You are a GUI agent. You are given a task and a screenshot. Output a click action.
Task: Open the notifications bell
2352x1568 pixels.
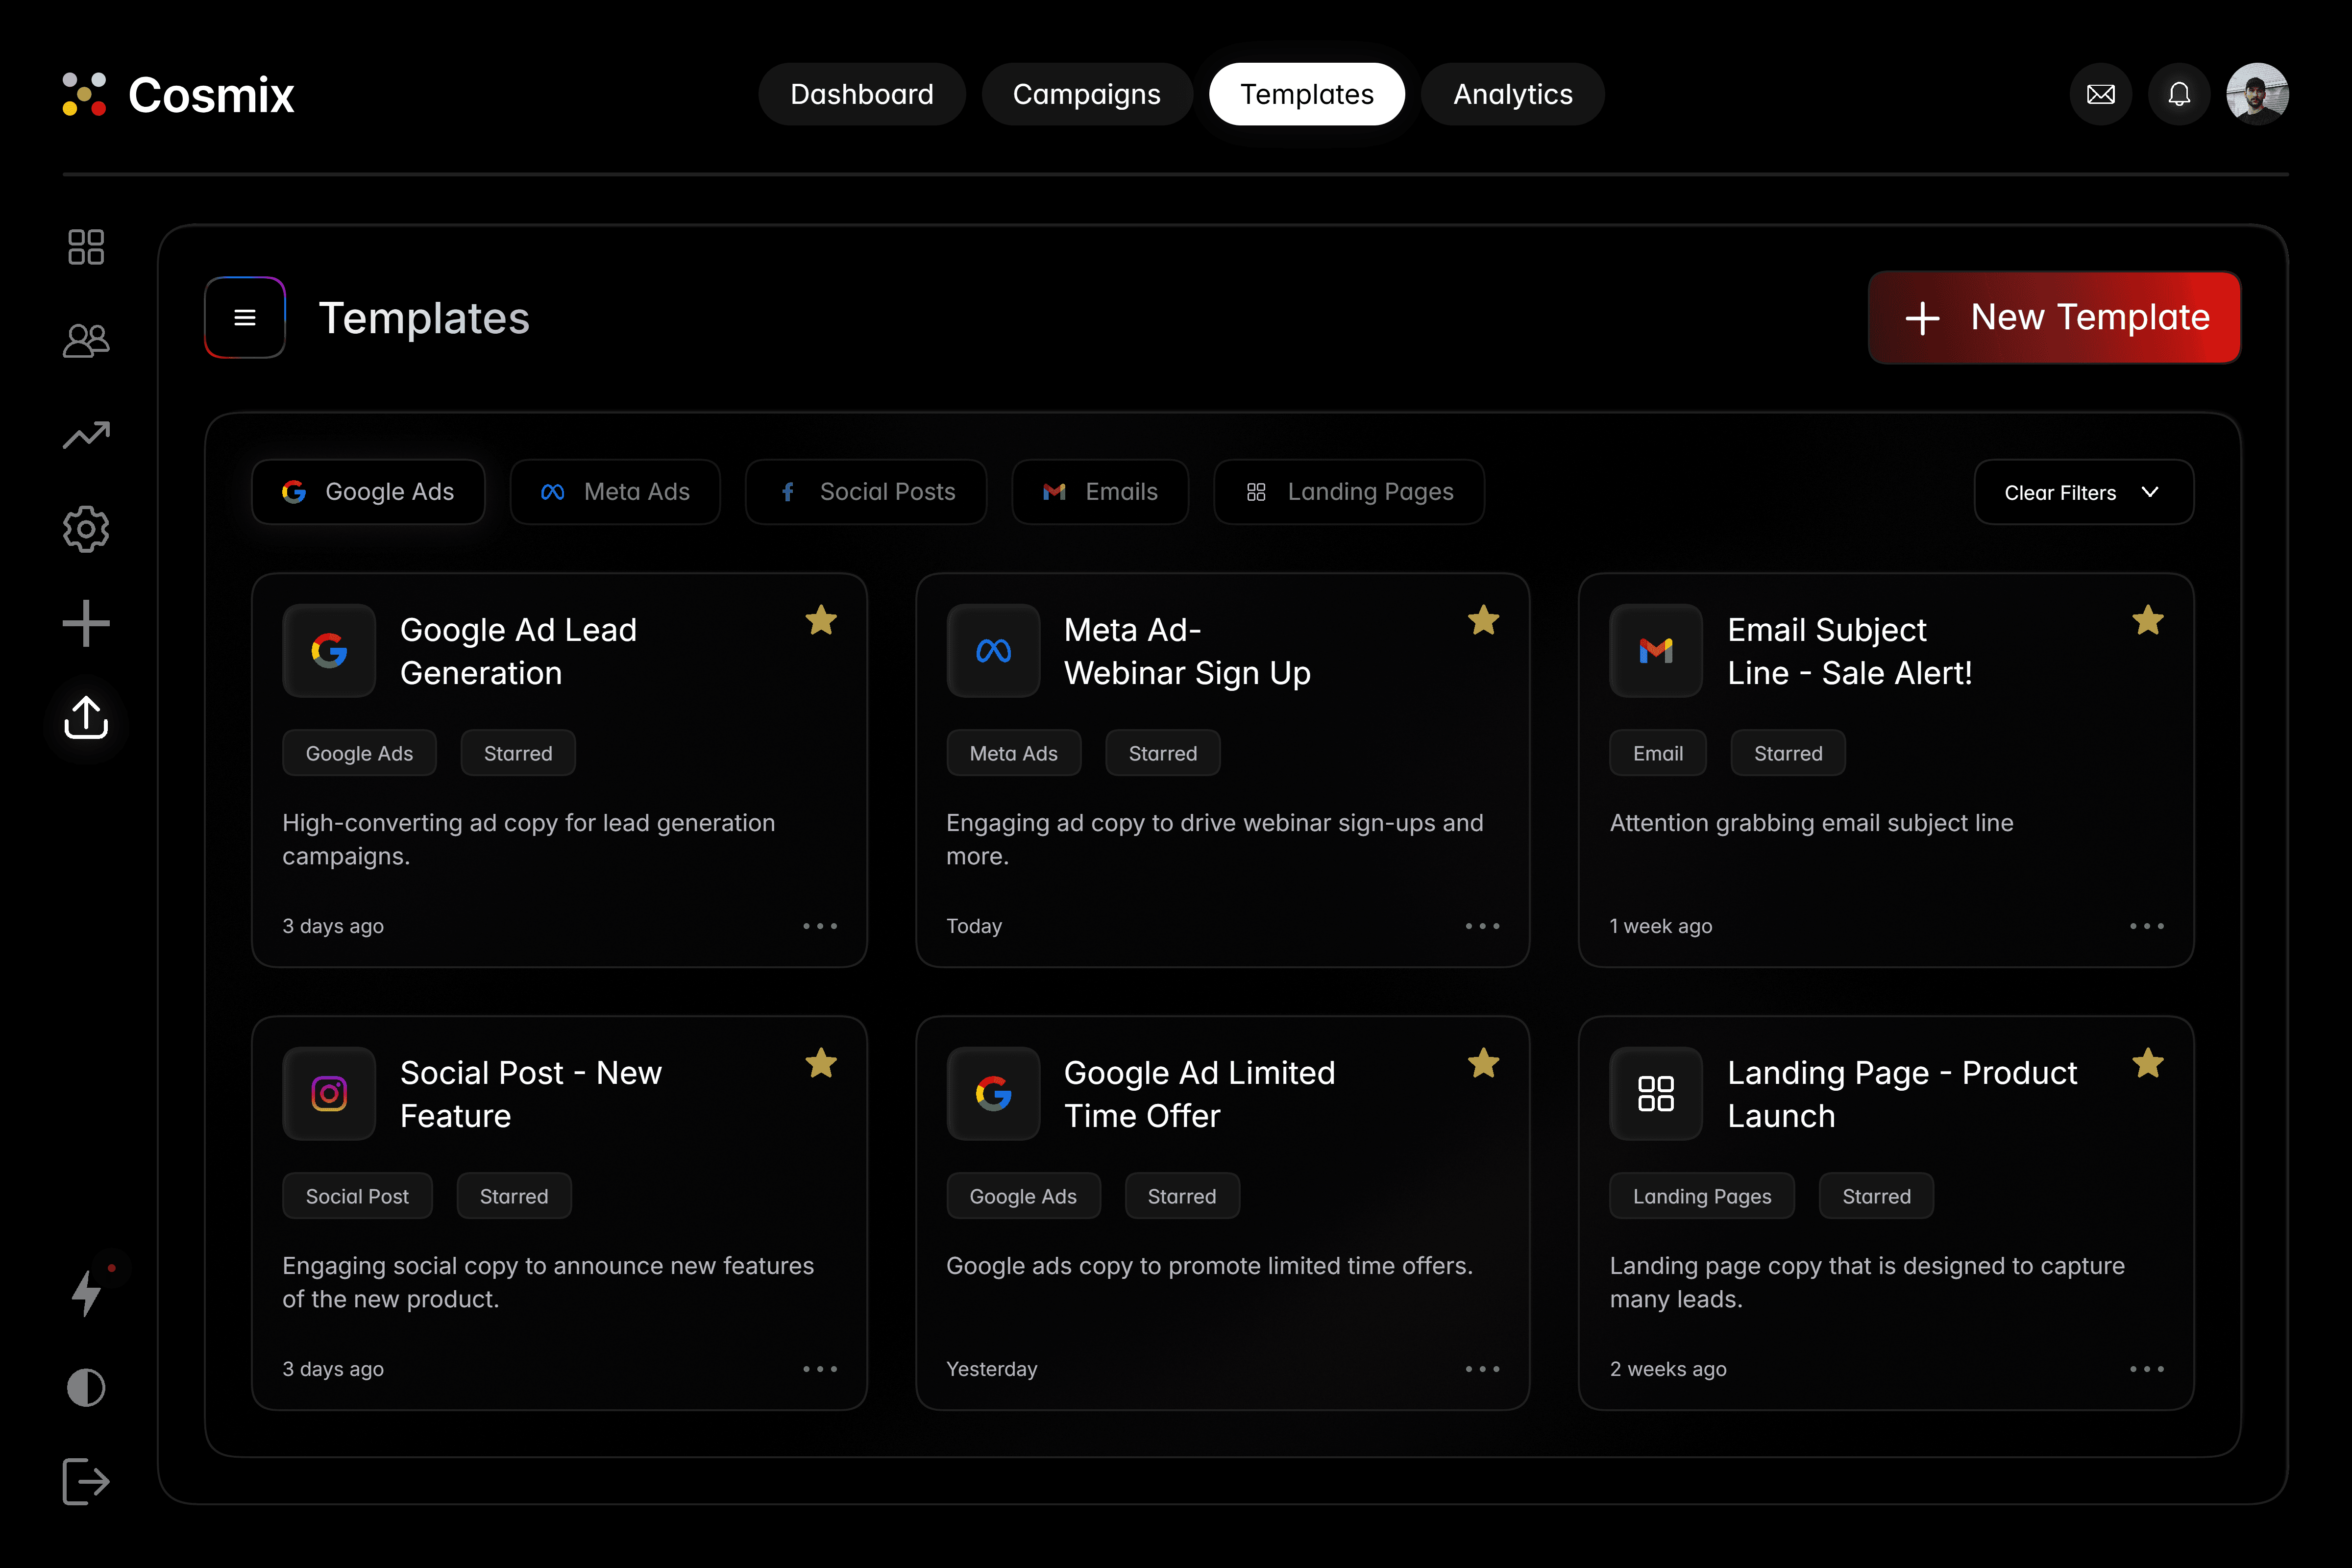pyautogui.click(x=2180, y=93)
